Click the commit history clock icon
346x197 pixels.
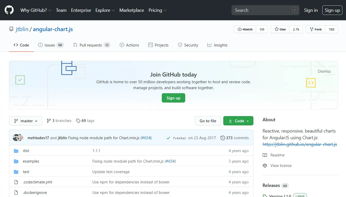tap(223, 138)
